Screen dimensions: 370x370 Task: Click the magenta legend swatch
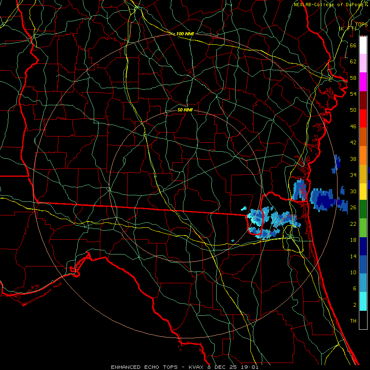point(363,82)
